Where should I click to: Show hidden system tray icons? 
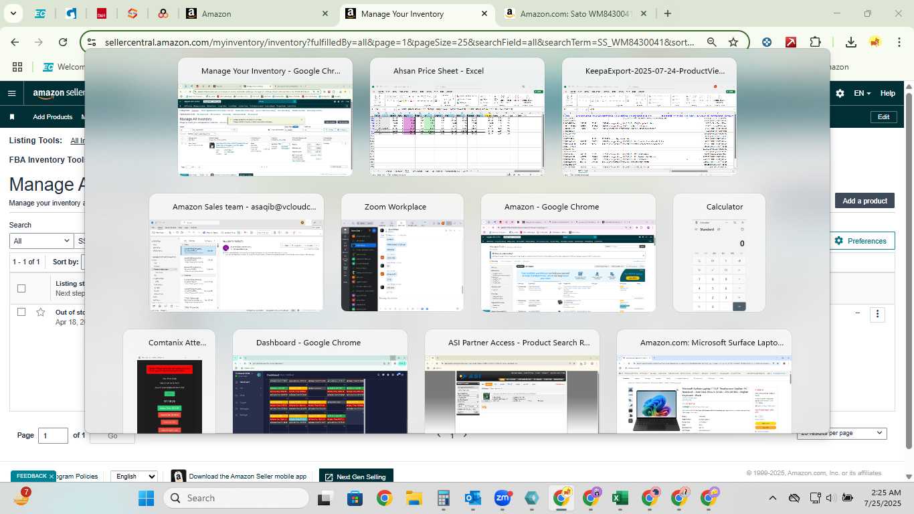pos(772,498)
